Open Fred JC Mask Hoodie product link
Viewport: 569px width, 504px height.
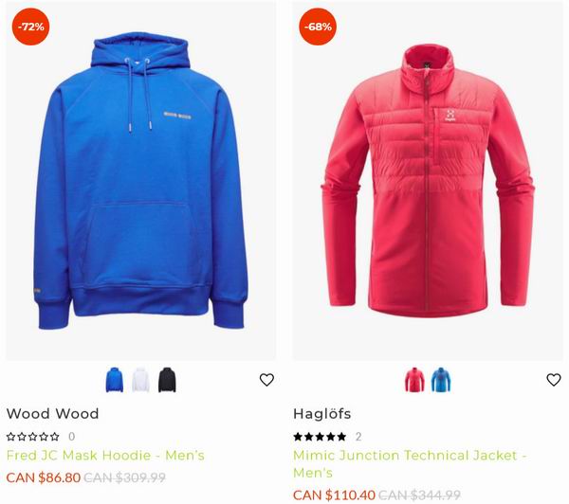[x=105, y=455]
